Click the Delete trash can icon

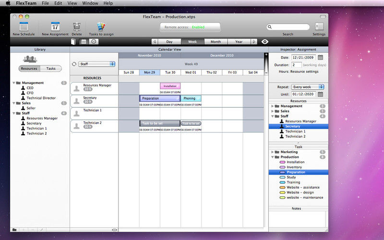pos(77,26)
